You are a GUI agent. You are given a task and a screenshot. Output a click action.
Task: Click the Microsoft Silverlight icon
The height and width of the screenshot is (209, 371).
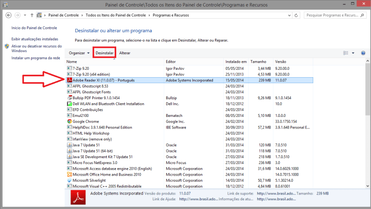pos(69,180)
